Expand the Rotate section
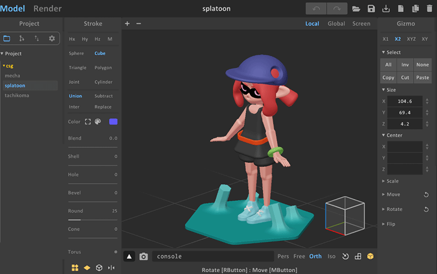 [x=392, y=209]
